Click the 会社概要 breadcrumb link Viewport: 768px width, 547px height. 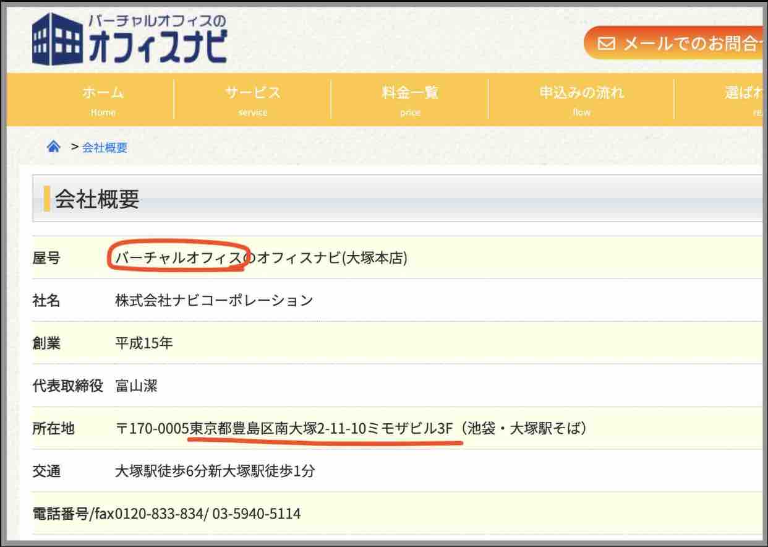coord(105,148)
